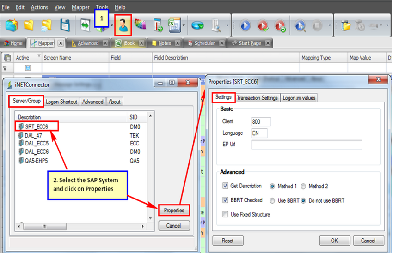
Task: Open dropdown arrow after the stop icon
Action: pos(330,25)
